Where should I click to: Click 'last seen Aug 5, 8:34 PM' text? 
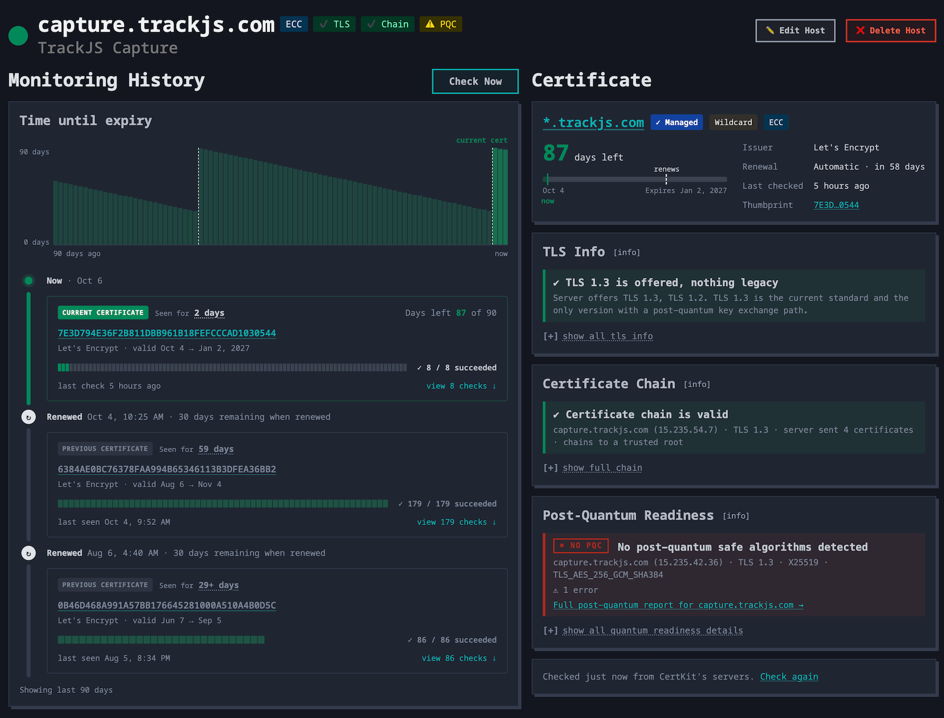(x=114, y=658)
